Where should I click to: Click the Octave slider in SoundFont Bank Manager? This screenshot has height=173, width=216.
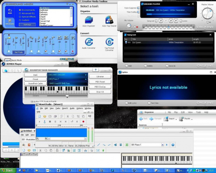tap(67, 96)
